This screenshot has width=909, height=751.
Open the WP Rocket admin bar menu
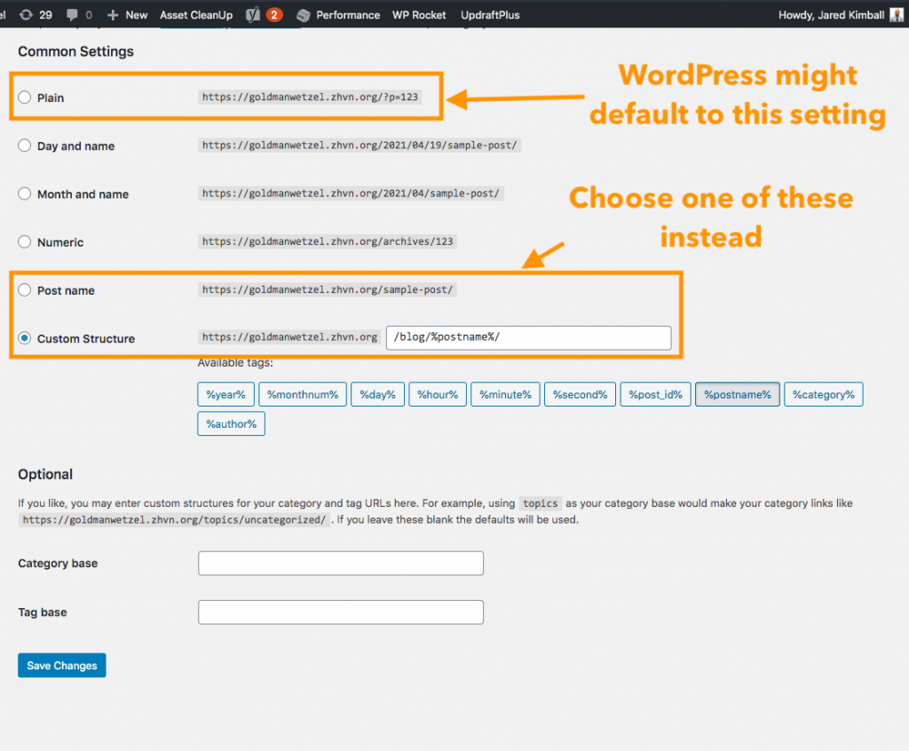pos(419,15)
